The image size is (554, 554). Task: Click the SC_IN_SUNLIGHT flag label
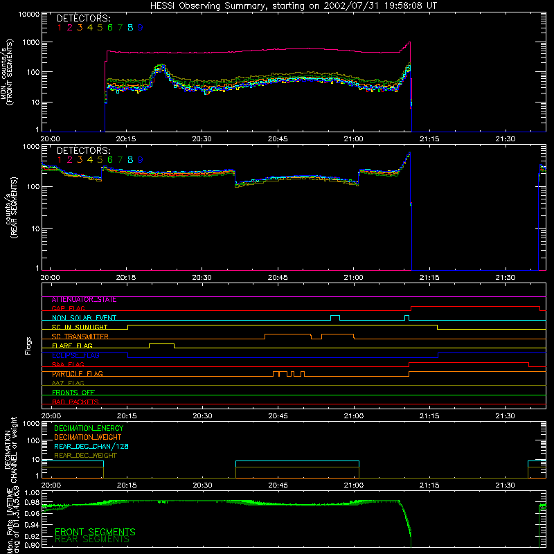click(80, 327)
